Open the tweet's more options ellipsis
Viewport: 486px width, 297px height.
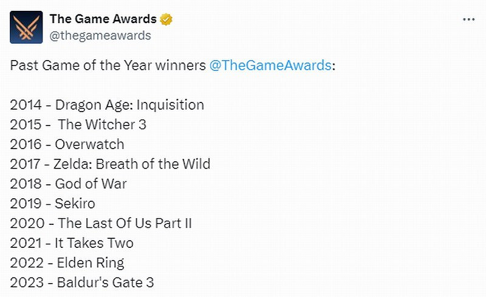[x=468, y=19]
